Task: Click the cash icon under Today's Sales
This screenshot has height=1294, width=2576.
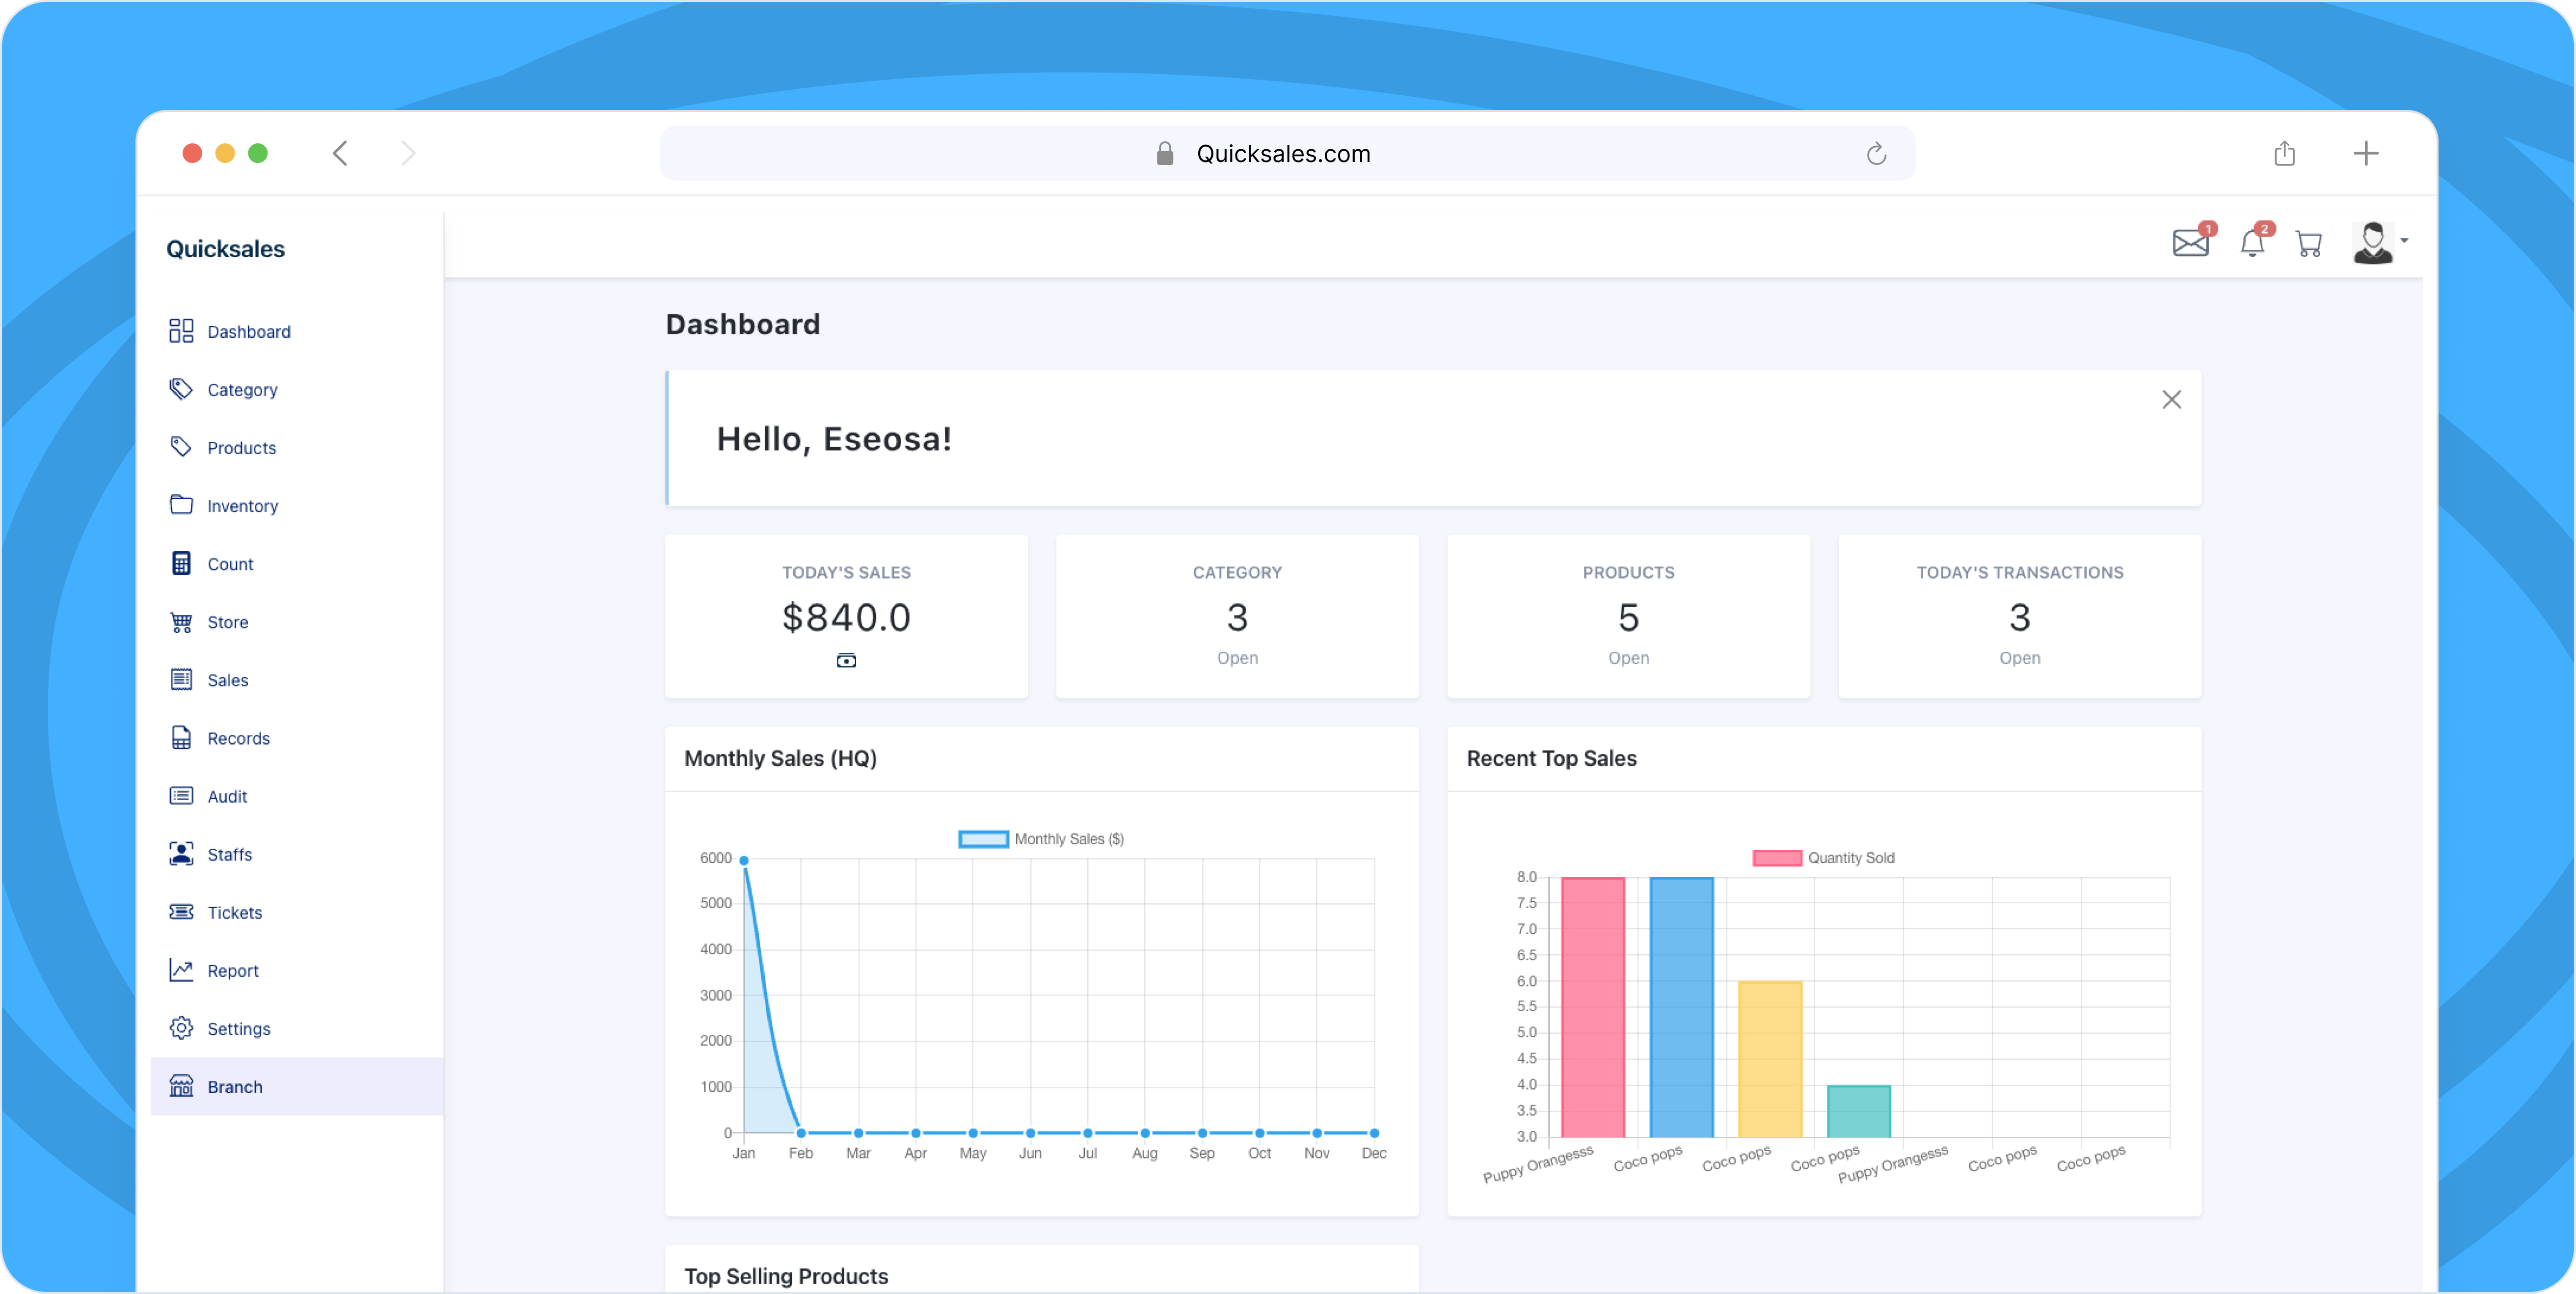Action: [846, 660]
